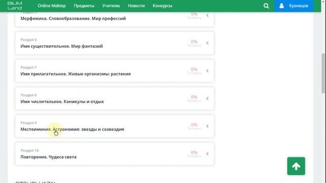Open Морфемика. Словообразование. Мир профессий title
Image resolution: width=326 pixels, height=183 pixels.
(73, 18)
